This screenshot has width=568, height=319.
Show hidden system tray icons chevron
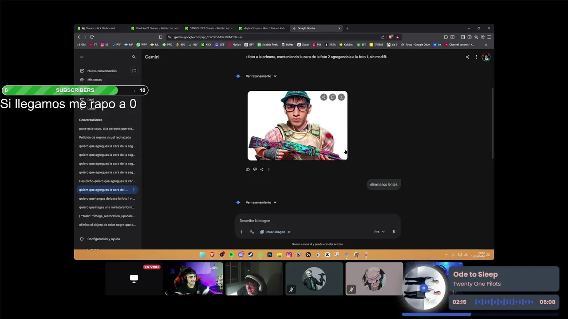(446, 255)
